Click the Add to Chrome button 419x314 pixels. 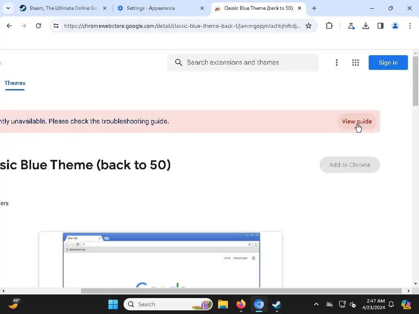pyautogui.click(x=349, y=165)
